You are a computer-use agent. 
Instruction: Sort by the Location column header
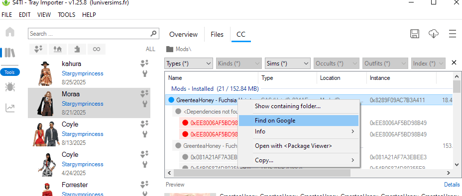click(x=342, y=78)
